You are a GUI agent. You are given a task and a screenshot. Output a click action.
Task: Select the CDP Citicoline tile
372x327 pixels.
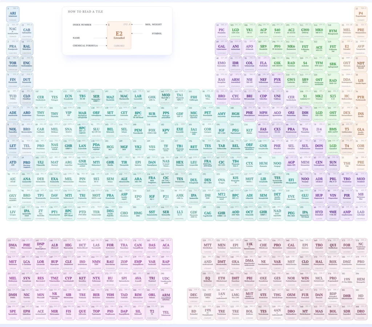click(x=263, y=97)
